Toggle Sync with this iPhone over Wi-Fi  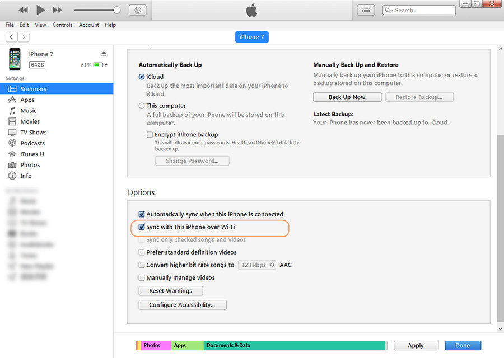tap(142, 227)
